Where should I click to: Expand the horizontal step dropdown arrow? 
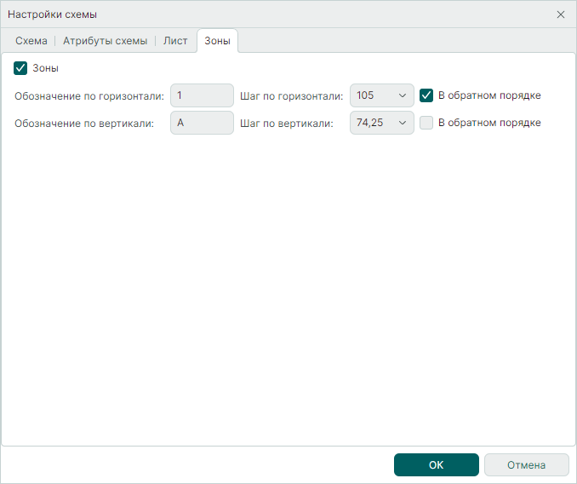[x=403, y=95]
